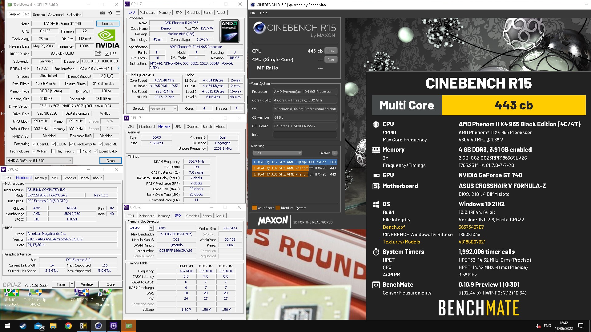Click the GPU-Z screenshot camera icon
591x332 pixels.
(x=103, y=13)
